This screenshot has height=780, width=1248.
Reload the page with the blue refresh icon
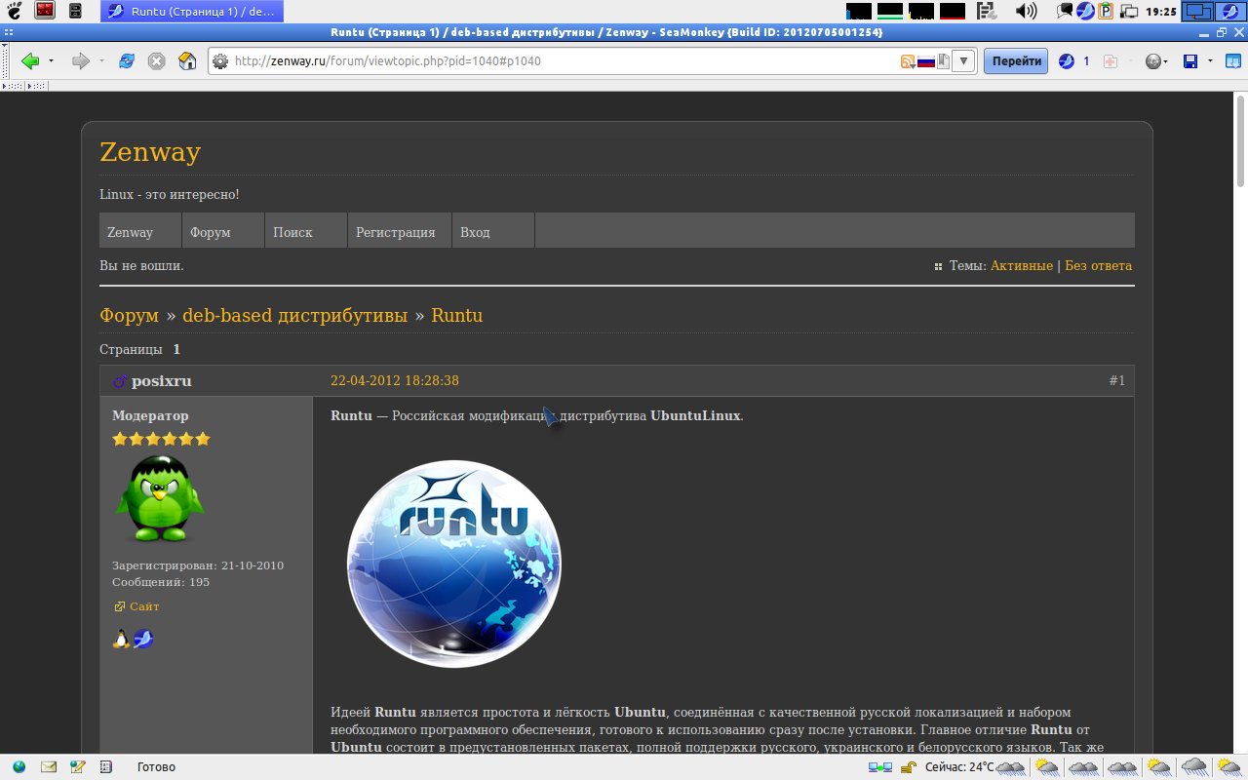click(x=127, y=61)
